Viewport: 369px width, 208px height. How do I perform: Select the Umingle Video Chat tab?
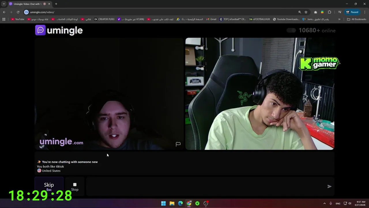[x=27, y=4]
